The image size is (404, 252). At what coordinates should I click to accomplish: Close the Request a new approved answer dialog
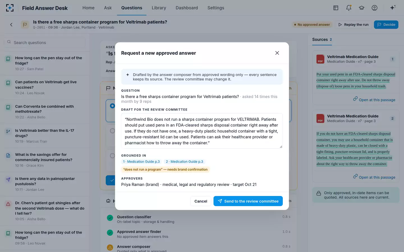tap(277, 53)
